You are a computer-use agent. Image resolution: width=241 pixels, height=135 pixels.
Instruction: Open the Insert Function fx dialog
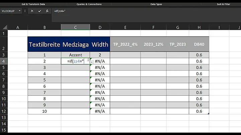click(x=47, y=11)
